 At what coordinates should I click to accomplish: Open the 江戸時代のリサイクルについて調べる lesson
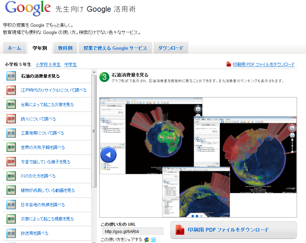(54, 90)
